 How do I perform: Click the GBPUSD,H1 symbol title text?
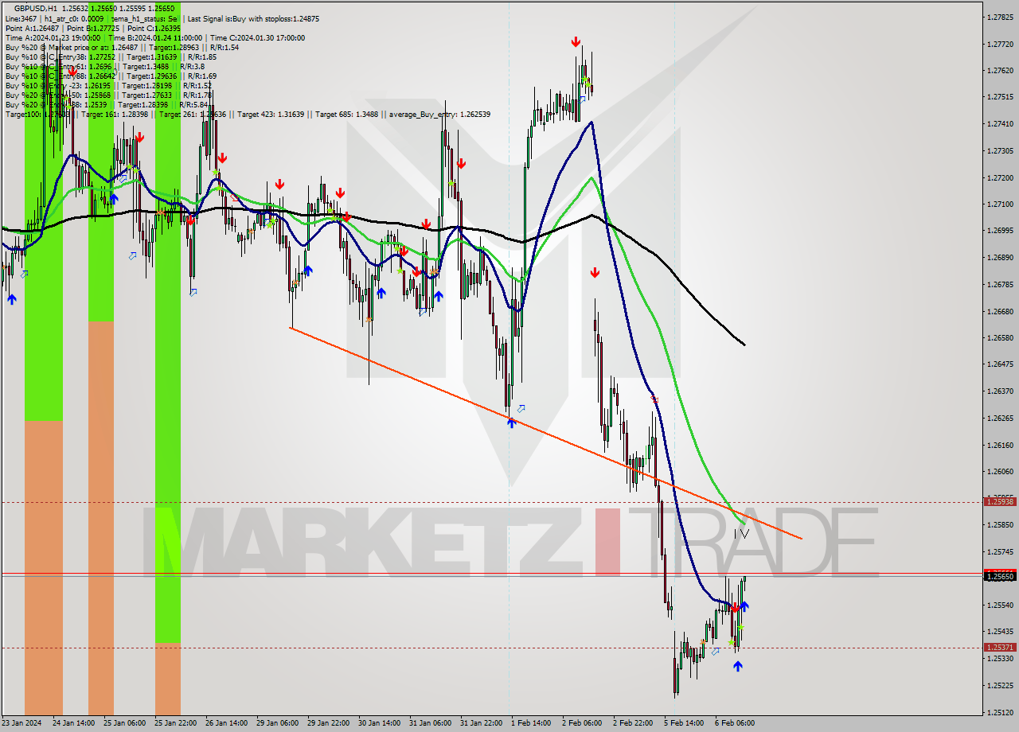(35, 8)
